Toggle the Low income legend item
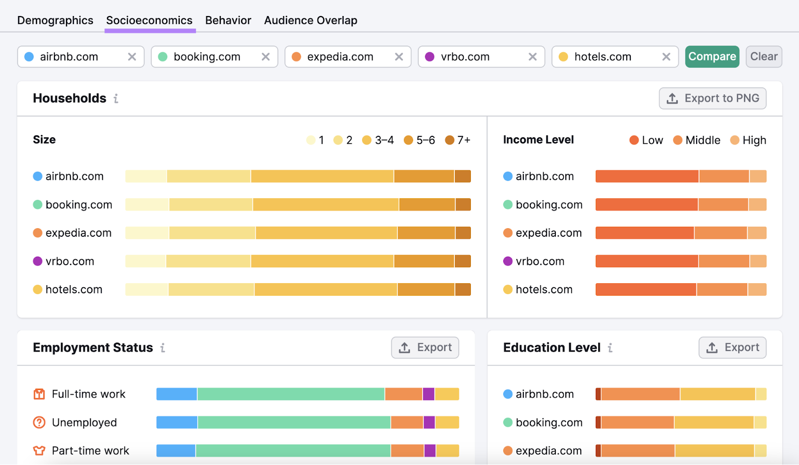Viewport: 799px width, 465px height. click(646, 140)
